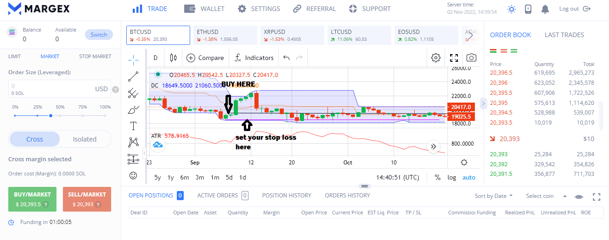Open chart settings gear icon
609x240 pixels.
[x=436, y=58]
